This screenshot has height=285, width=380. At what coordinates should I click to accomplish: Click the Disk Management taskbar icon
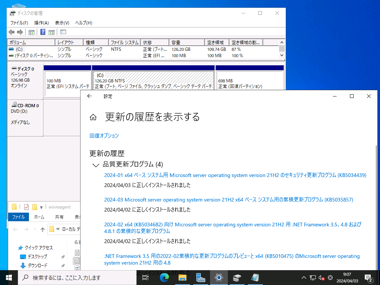(x=237, y=278)
